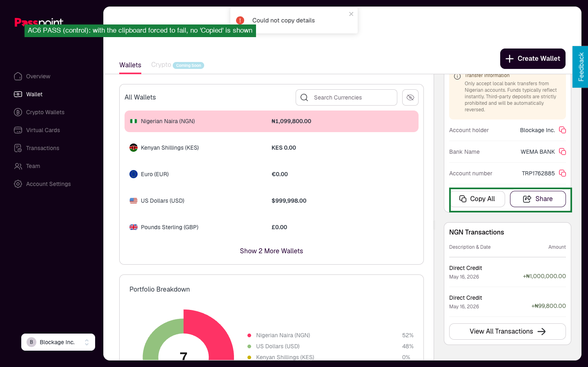Viewport: 588px width, 367px height.
Task: Click the UK flag icon
Action: pyautogui.click(x=134, y=227)
